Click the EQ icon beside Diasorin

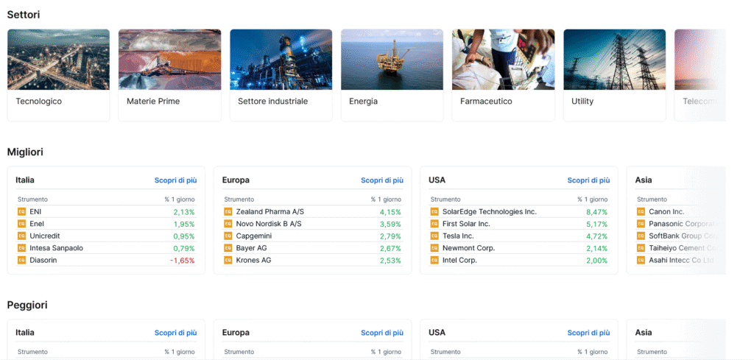click(21, 260)
